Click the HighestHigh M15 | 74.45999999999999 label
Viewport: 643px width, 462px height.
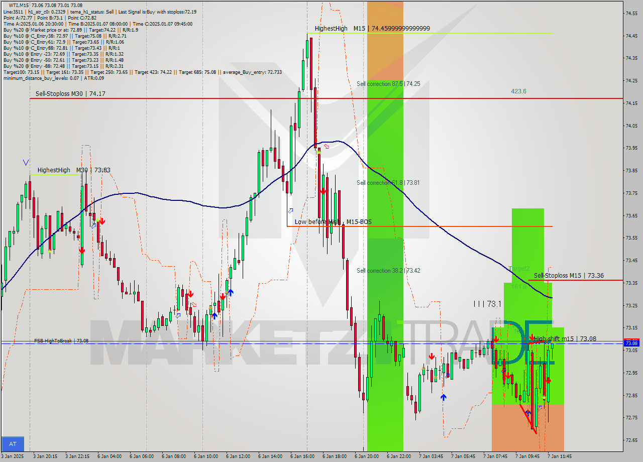coord(372,29)
